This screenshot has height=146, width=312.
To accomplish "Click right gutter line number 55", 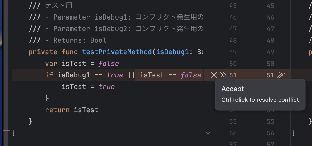I will [x=270, y=122].
